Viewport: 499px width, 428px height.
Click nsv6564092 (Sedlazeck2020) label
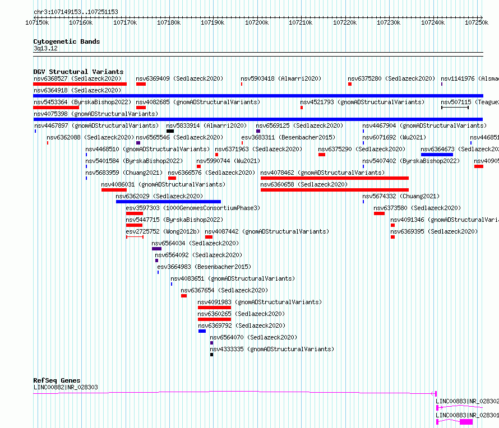click(198, 255)
